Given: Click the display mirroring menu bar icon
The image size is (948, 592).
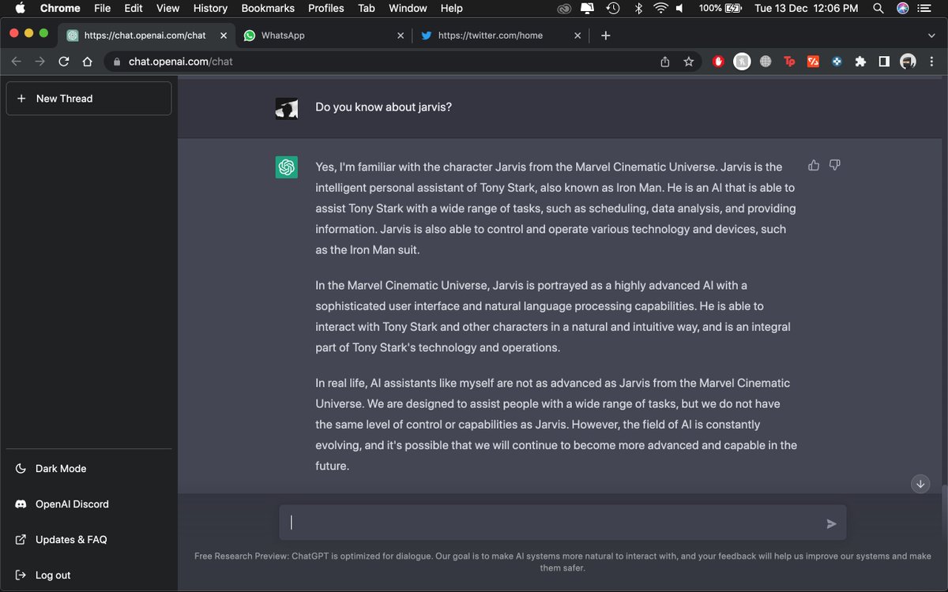Looking at the screenshot, I should point(588,8).
